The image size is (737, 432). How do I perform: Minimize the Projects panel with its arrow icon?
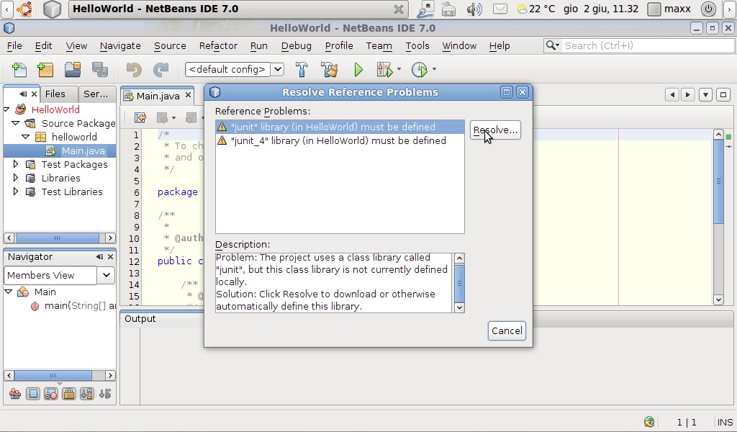click(22, 94)
